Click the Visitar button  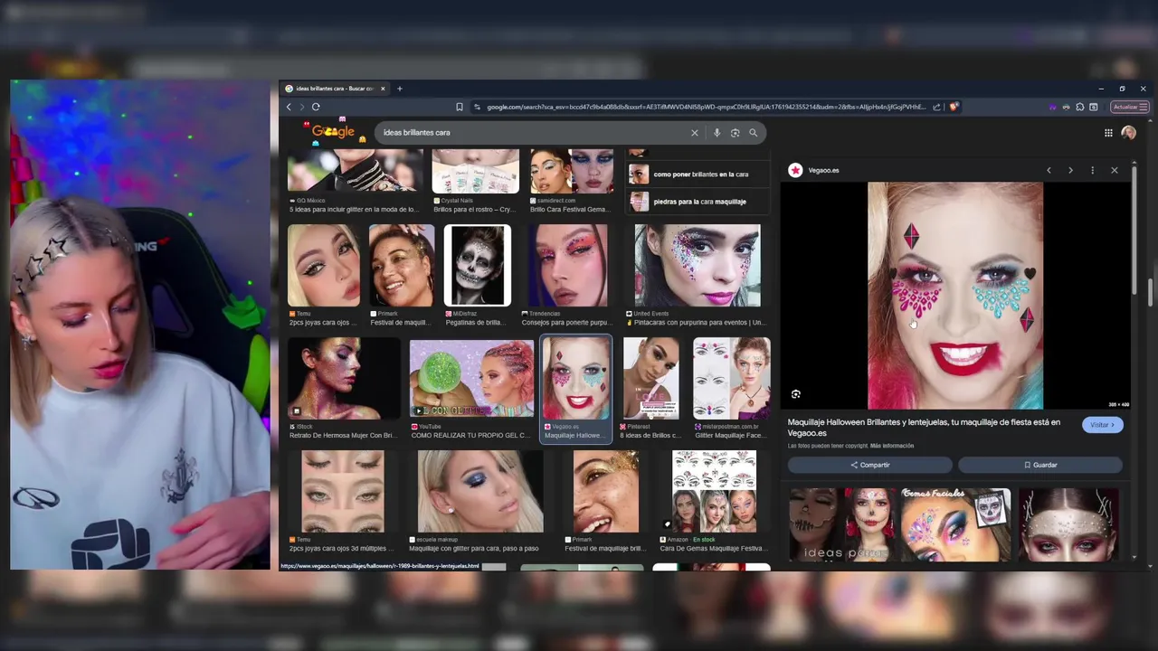pyautogui.click(x=1103, y=425)
